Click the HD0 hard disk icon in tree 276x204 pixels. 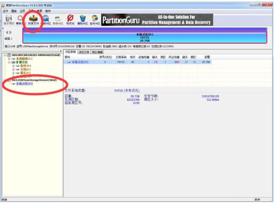coord(9,55)
